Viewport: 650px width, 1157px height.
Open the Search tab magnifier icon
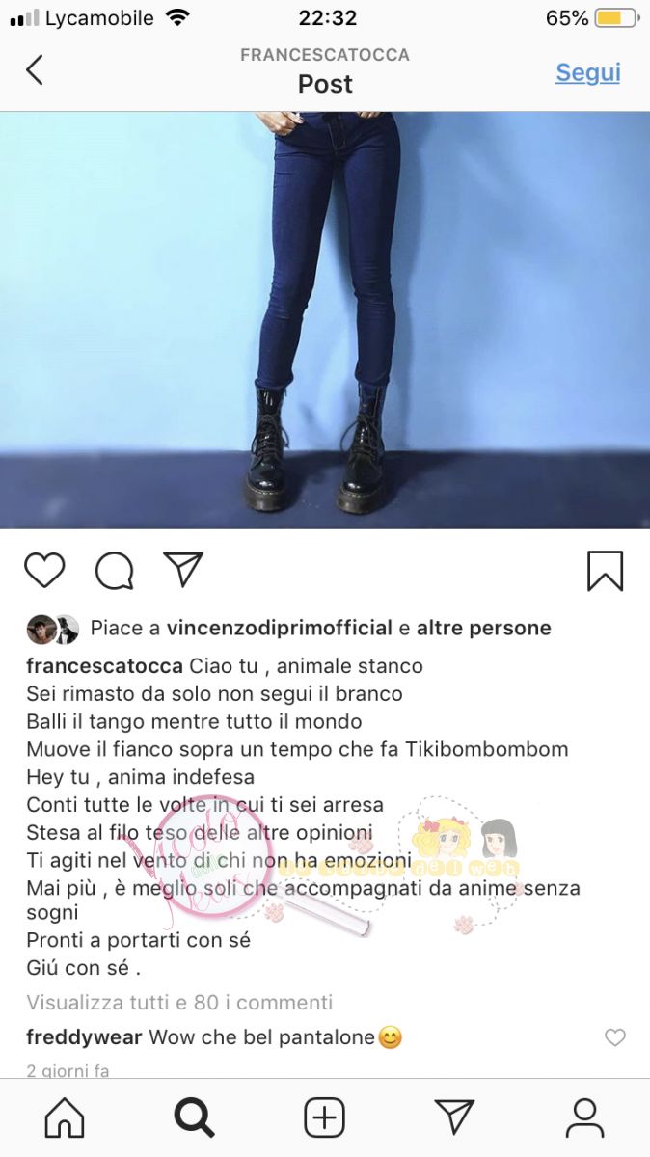click(x=195, y=1118)
